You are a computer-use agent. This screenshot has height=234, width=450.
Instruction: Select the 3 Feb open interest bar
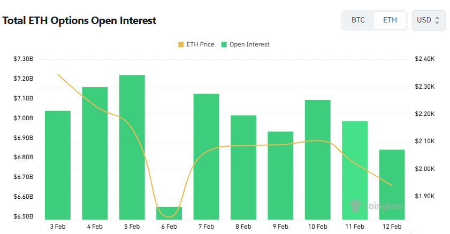tap(58, 165)
